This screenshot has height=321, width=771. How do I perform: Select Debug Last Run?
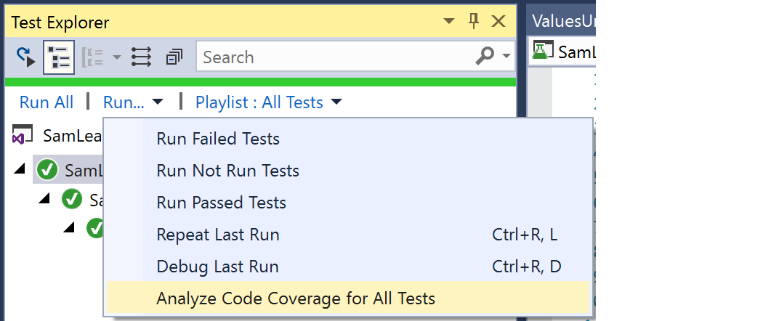tap(217, 267)
